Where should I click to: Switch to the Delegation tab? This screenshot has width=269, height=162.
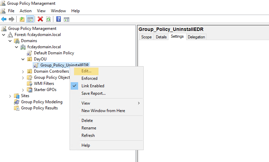(196, 37)
